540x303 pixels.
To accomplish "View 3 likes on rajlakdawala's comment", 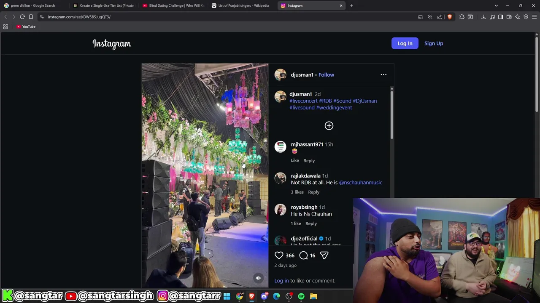I will click(x=297, y=192).
